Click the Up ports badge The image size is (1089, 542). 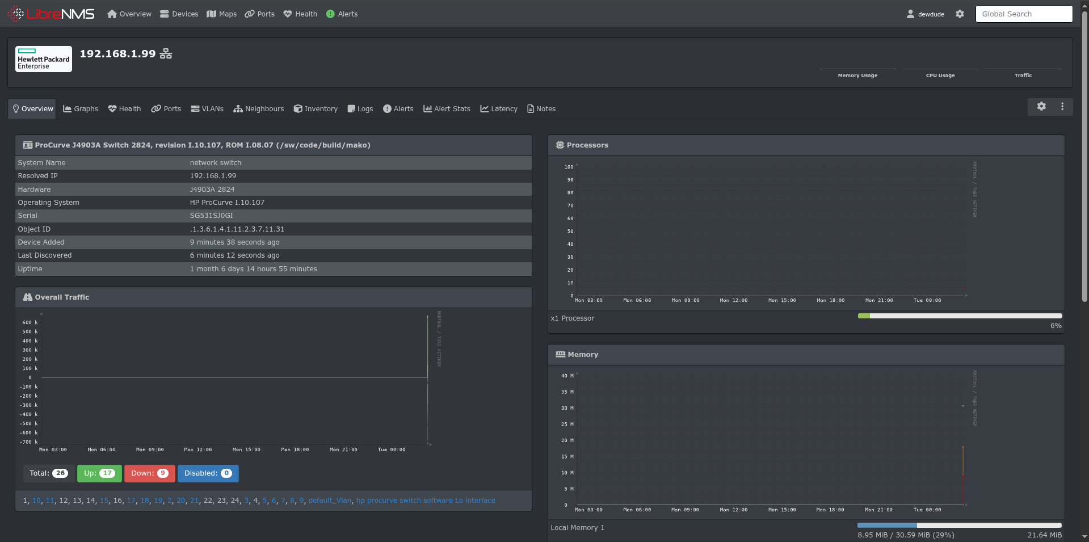(x=99, y=473)
